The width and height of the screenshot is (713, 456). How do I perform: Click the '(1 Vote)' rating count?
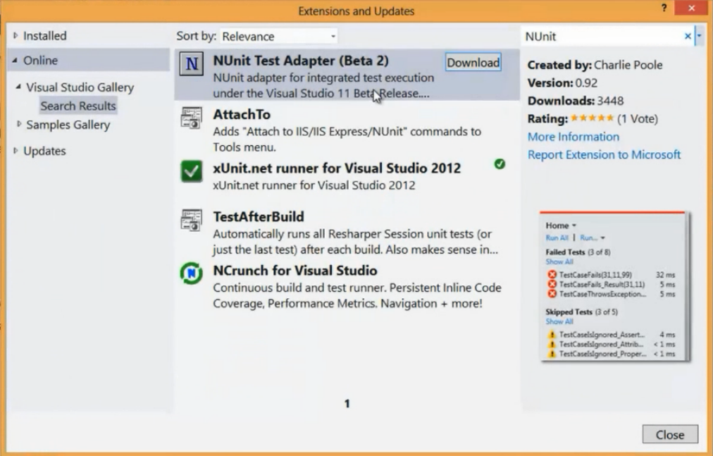[x=638, y=119]
